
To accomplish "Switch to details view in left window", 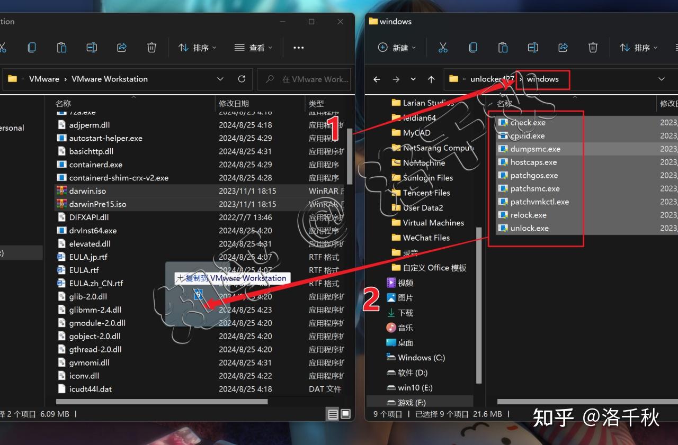I will click(x=333, y=414).
